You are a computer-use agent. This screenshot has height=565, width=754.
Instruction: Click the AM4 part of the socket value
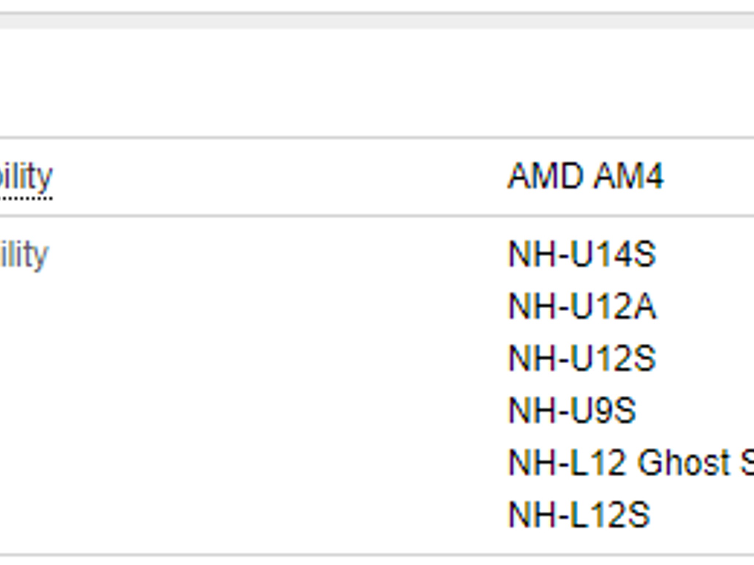[x=629, y=177]
